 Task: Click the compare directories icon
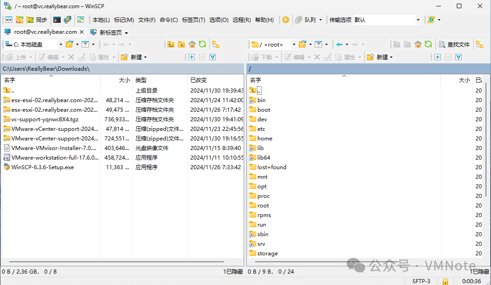pyautogui.click(x=9, y=20)
